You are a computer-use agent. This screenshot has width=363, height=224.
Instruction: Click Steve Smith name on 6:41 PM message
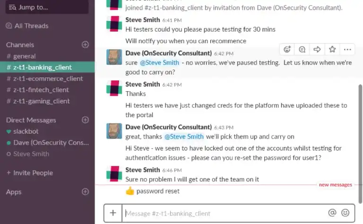(x=143, y=20)
